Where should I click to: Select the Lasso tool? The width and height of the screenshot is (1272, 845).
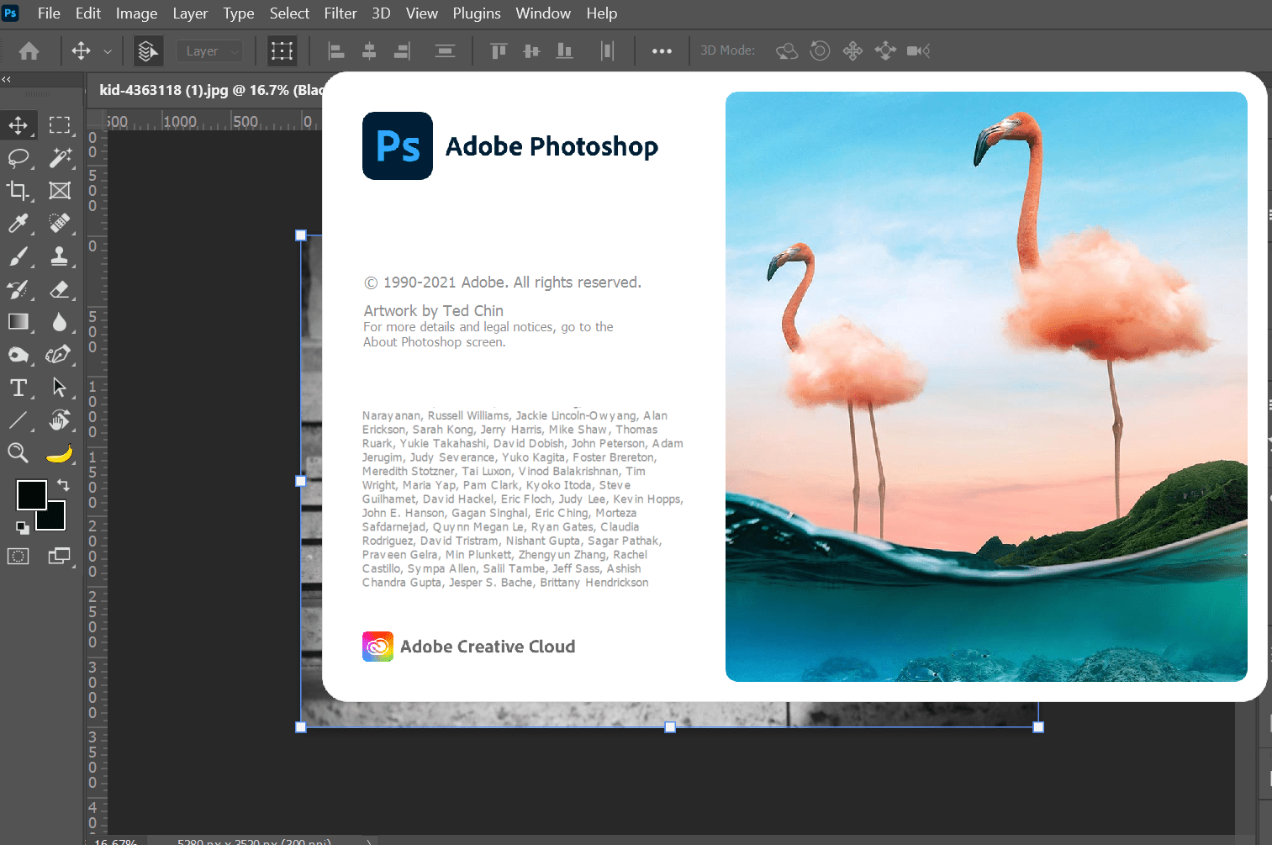click(x=18, y=158)
